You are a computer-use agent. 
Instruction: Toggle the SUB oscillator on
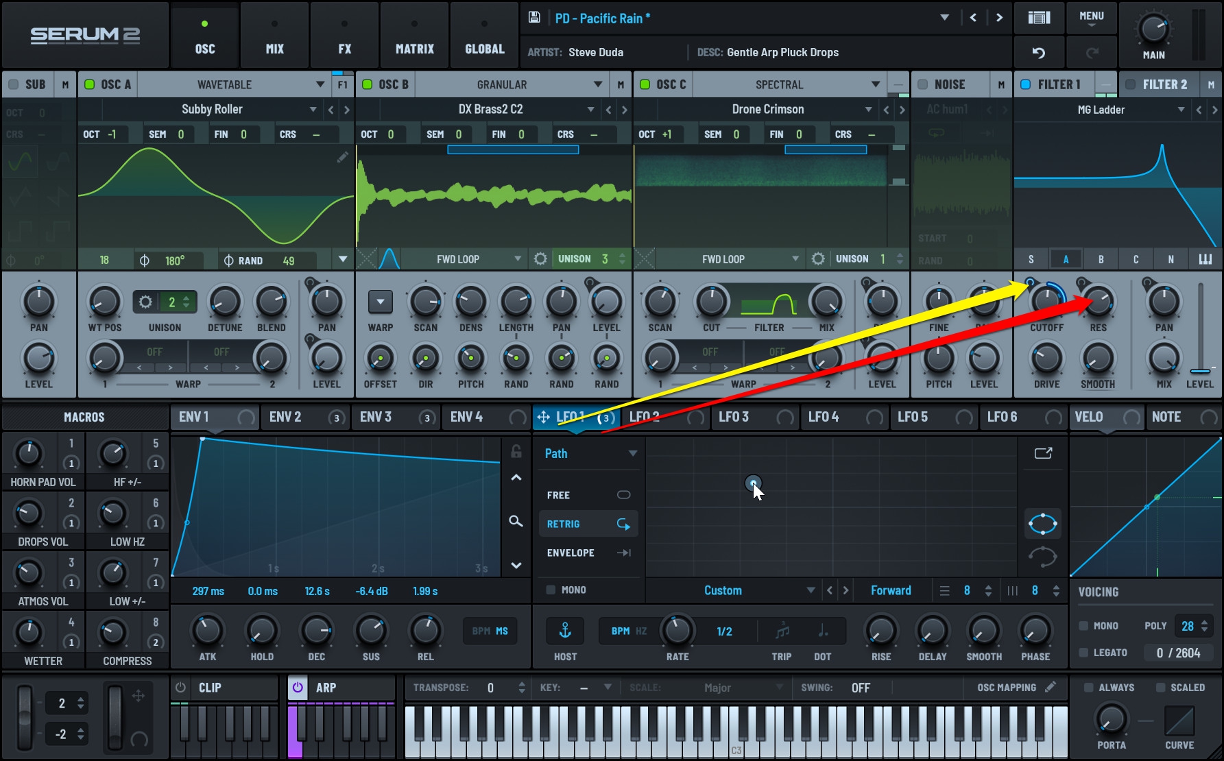coord(13,84)
